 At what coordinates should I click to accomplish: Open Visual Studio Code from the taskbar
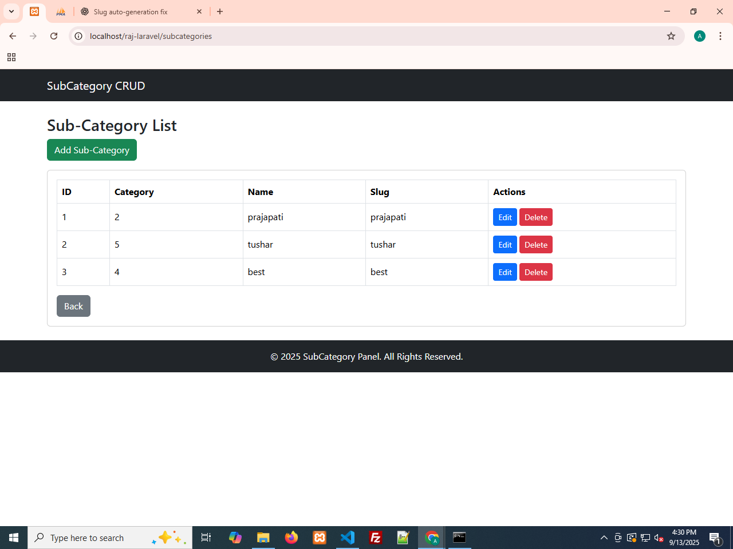point(348,538)
